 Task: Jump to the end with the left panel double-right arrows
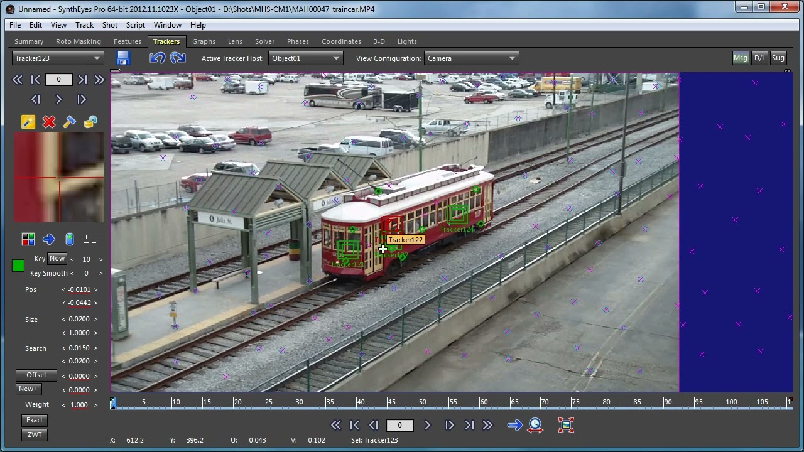(99, 80)
